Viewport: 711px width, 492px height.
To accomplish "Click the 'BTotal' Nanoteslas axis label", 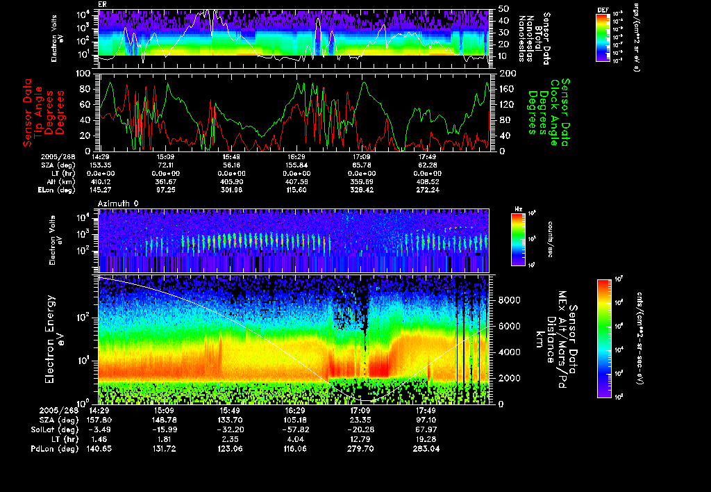I will 538,38.
